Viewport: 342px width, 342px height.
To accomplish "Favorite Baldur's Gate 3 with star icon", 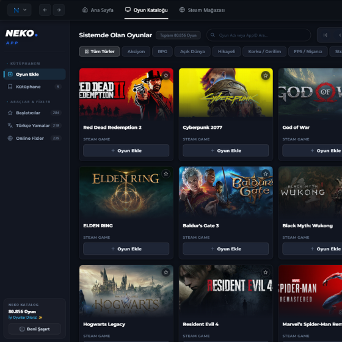I will pyautogui.click(x=265, y=174).
